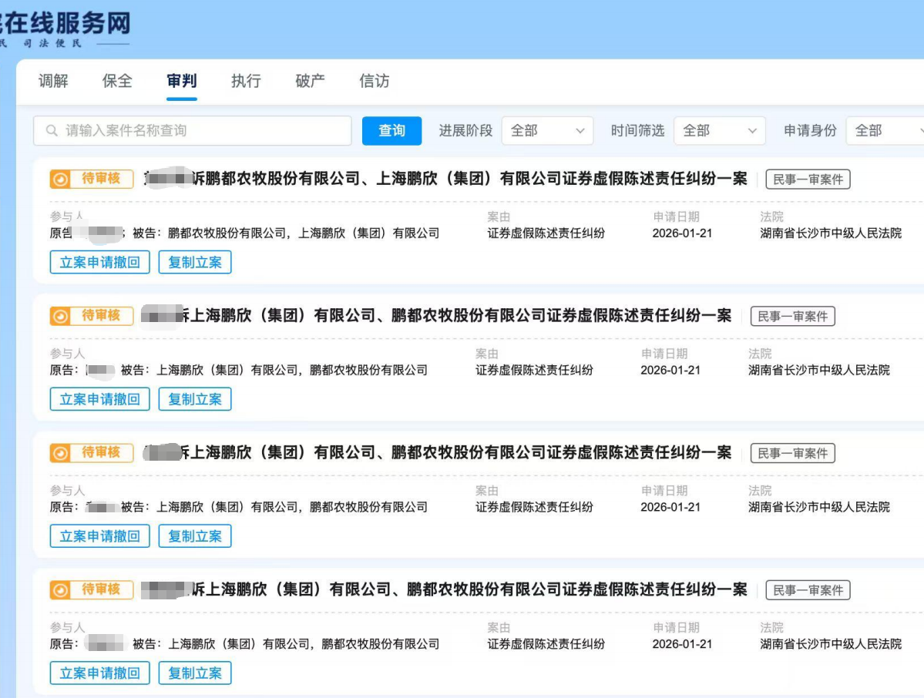924x698 pixels.
Task: Click the 民事一审案件 tag on the first case
Action: 807,179
